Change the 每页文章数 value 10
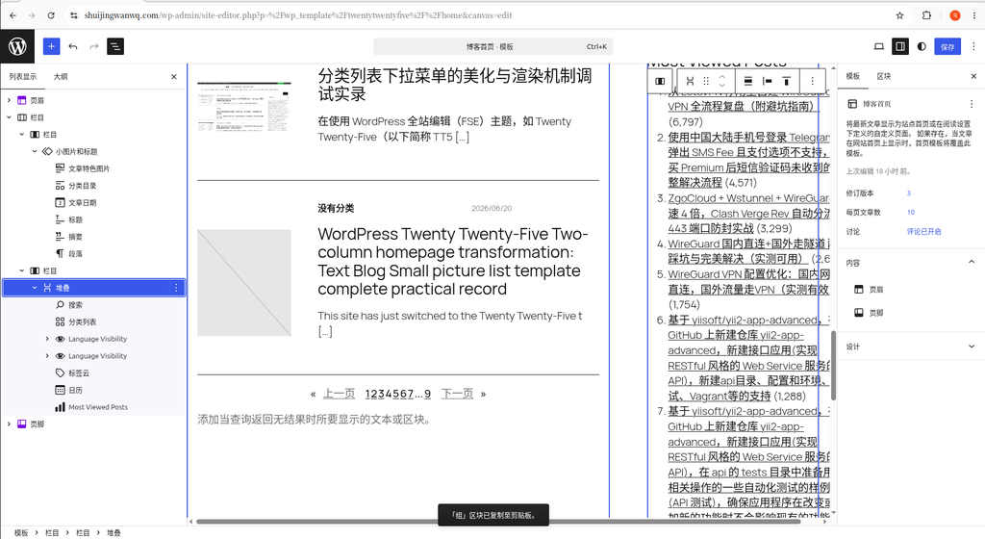 click(x=910, y=213)
